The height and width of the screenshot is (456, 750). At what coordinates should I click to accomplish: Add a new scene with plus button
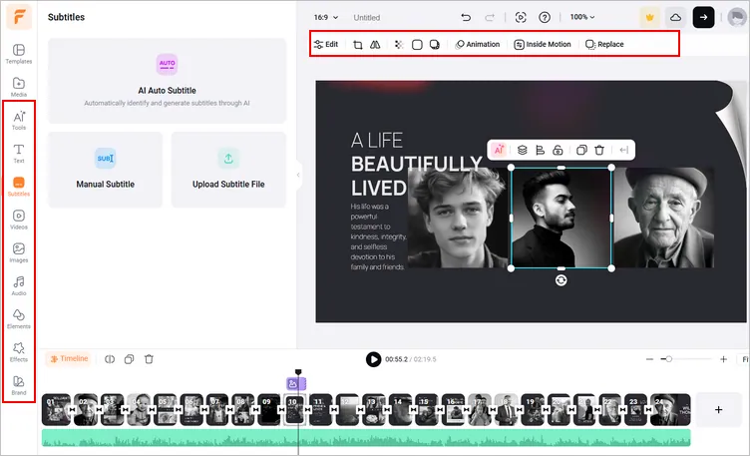(x=718, y=409)
